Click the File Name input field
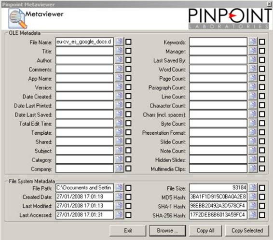 tap(84, 42)
